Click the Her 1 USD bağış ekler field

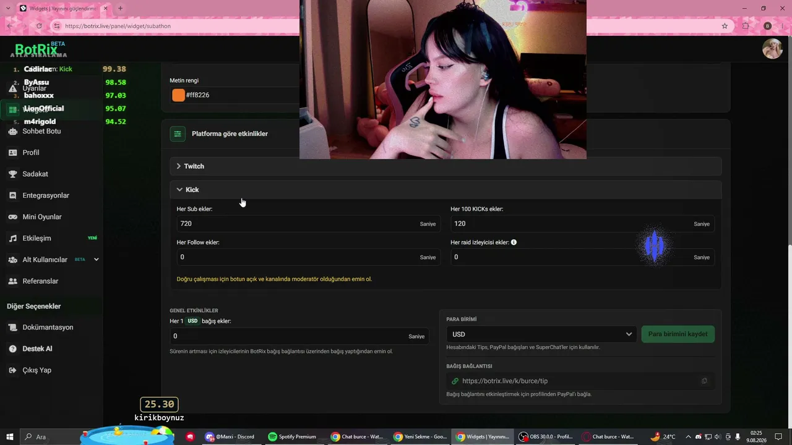(x=299, y=336)
